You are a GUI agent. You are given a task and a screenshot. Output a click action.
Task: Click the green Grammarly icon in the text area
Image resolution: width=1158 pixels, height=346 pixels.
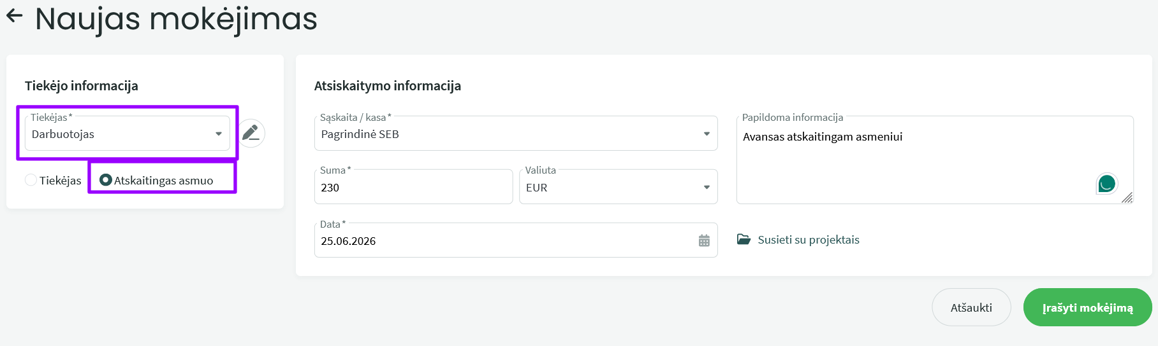[x=1107, y=184]
